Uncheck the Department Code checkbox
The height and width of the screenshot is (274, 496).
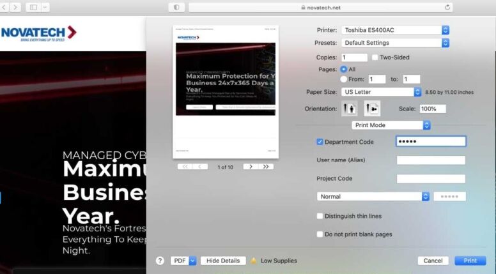320,142
